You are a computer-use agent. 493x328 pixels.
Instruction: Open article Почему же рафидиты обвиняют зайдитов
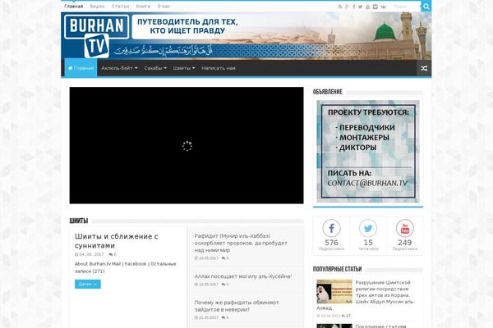pyautogui.click(x=237, y=306)
